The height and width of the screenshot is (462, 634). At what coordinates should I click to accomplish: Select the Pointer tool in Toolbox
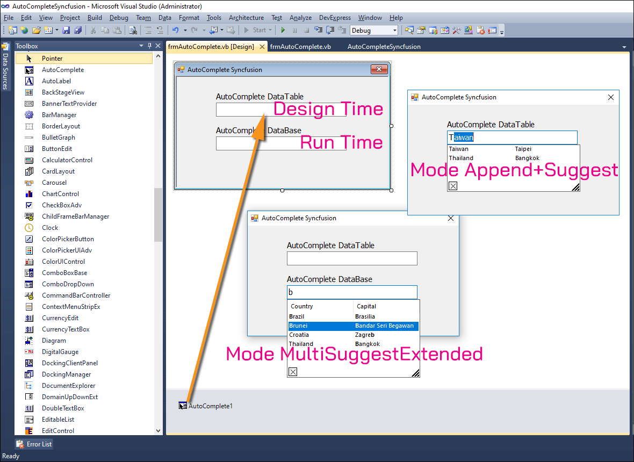(x=84, y=58)
